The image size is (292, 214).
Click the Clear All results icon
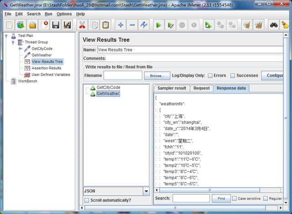click(x=259, y=25)
